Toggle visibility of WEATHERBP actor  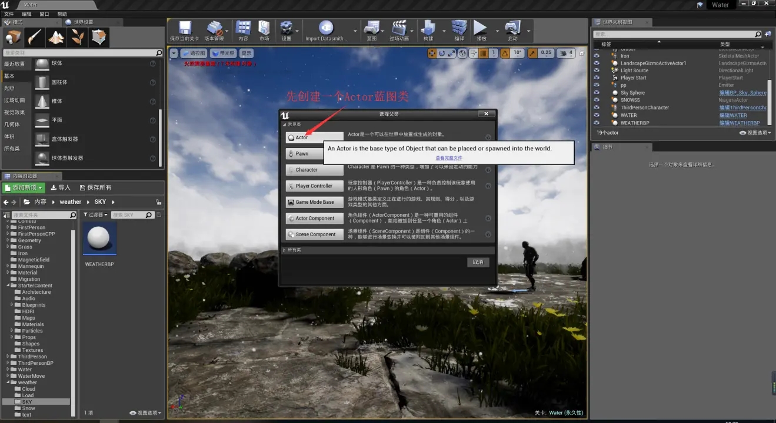tap(597, 123)
